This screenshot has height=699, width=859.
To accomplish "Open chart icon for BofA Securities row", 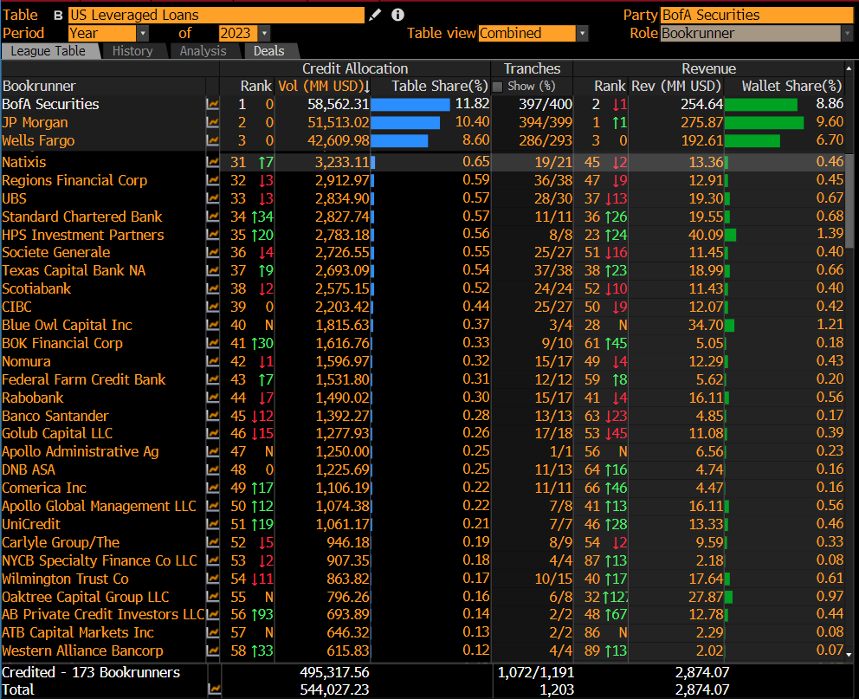I will click(x=212, y=104).
